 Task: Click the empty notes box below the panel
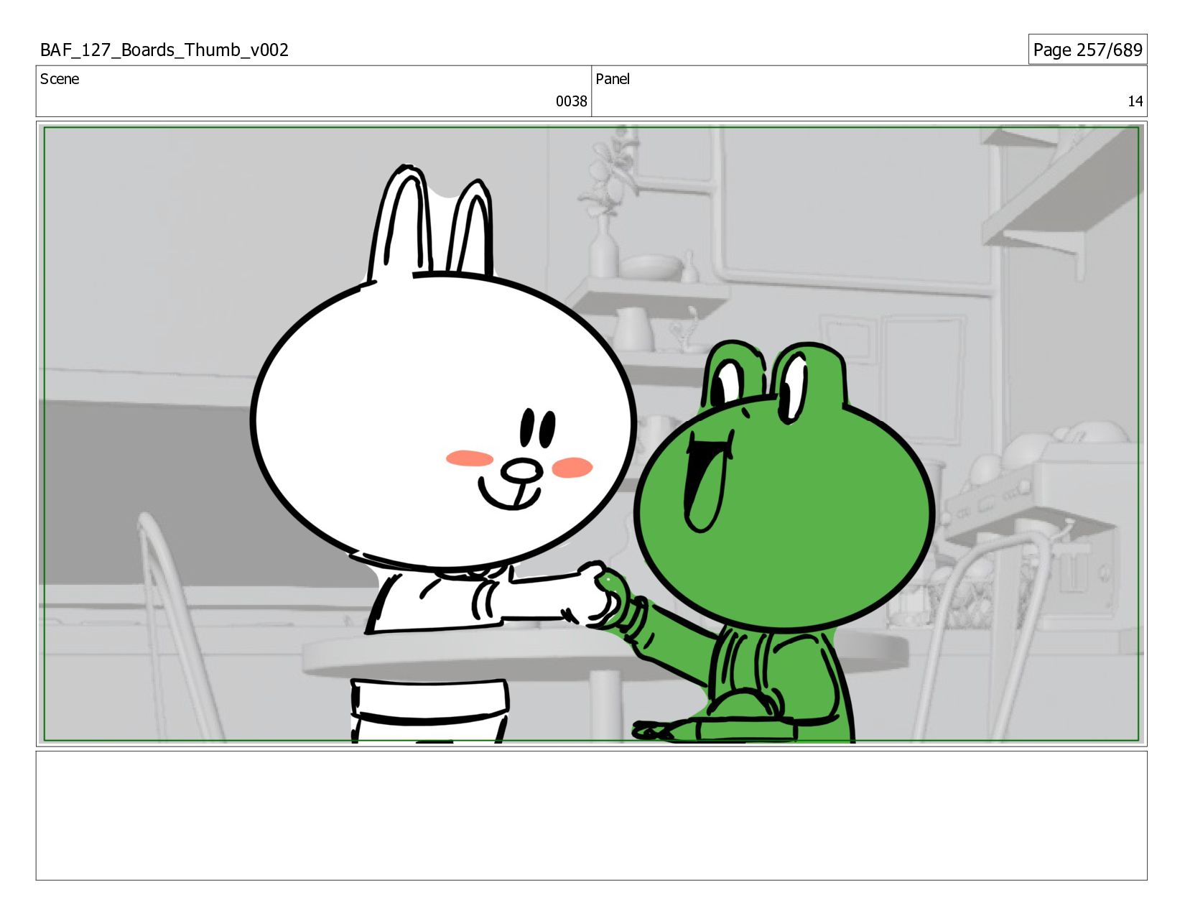[592, 815]
